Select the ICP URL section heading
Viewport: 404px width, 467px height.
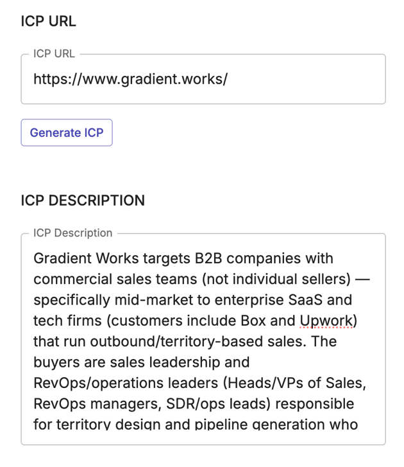point(49,21)
